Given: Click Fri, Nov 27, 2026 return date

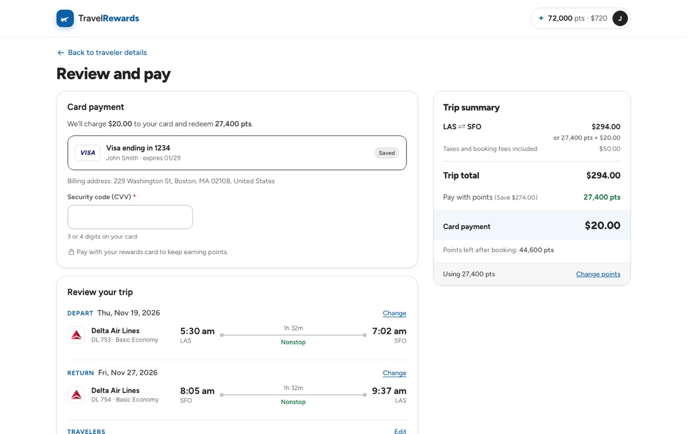Looking at the screenshot, I should point(128,373).
